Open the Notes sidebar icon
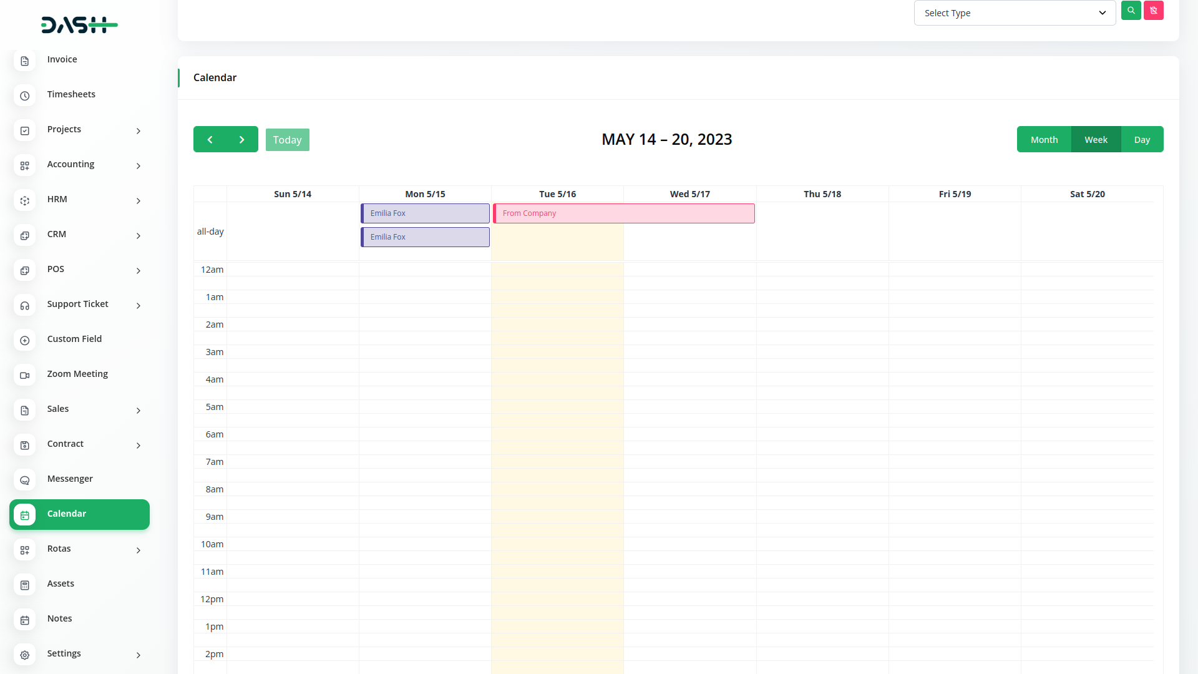Image resolution: width=1198 pixels, height=674 pixels. (x=25, y=620)
